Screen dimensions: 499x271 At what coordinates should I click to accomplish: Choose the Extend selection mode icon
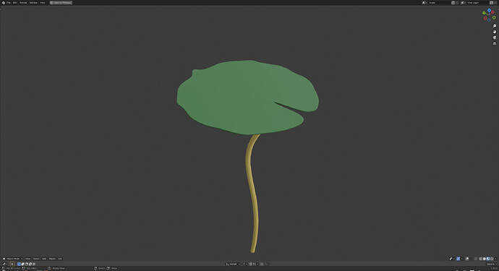(22, 264)
